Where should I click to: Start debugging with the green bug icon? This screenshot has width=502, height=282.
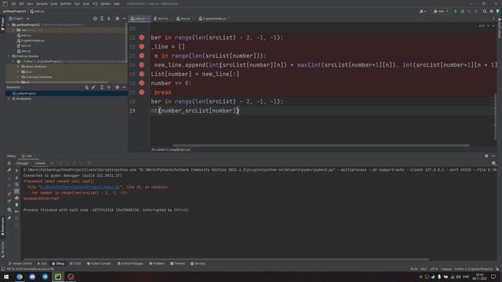pyautogui.click(x=462, y=11)
